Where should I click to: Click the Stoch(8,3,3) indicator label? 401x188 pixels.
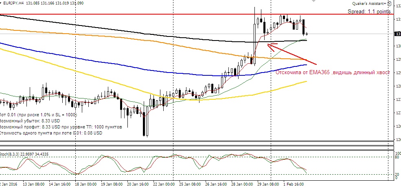[x=24, y=154]
